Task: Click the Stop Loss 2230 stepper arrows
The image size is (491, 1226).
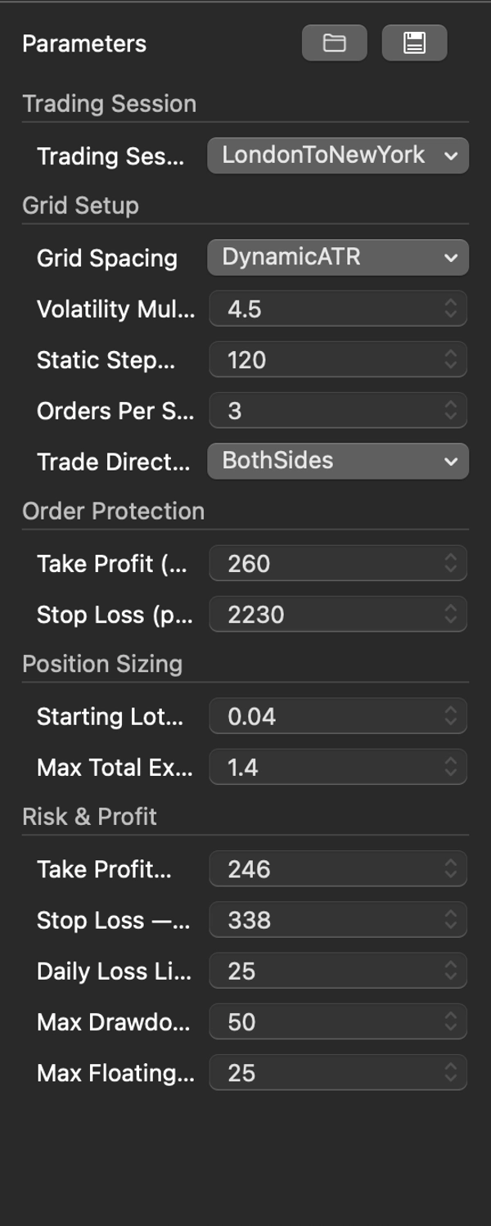Action: [451, 615]
